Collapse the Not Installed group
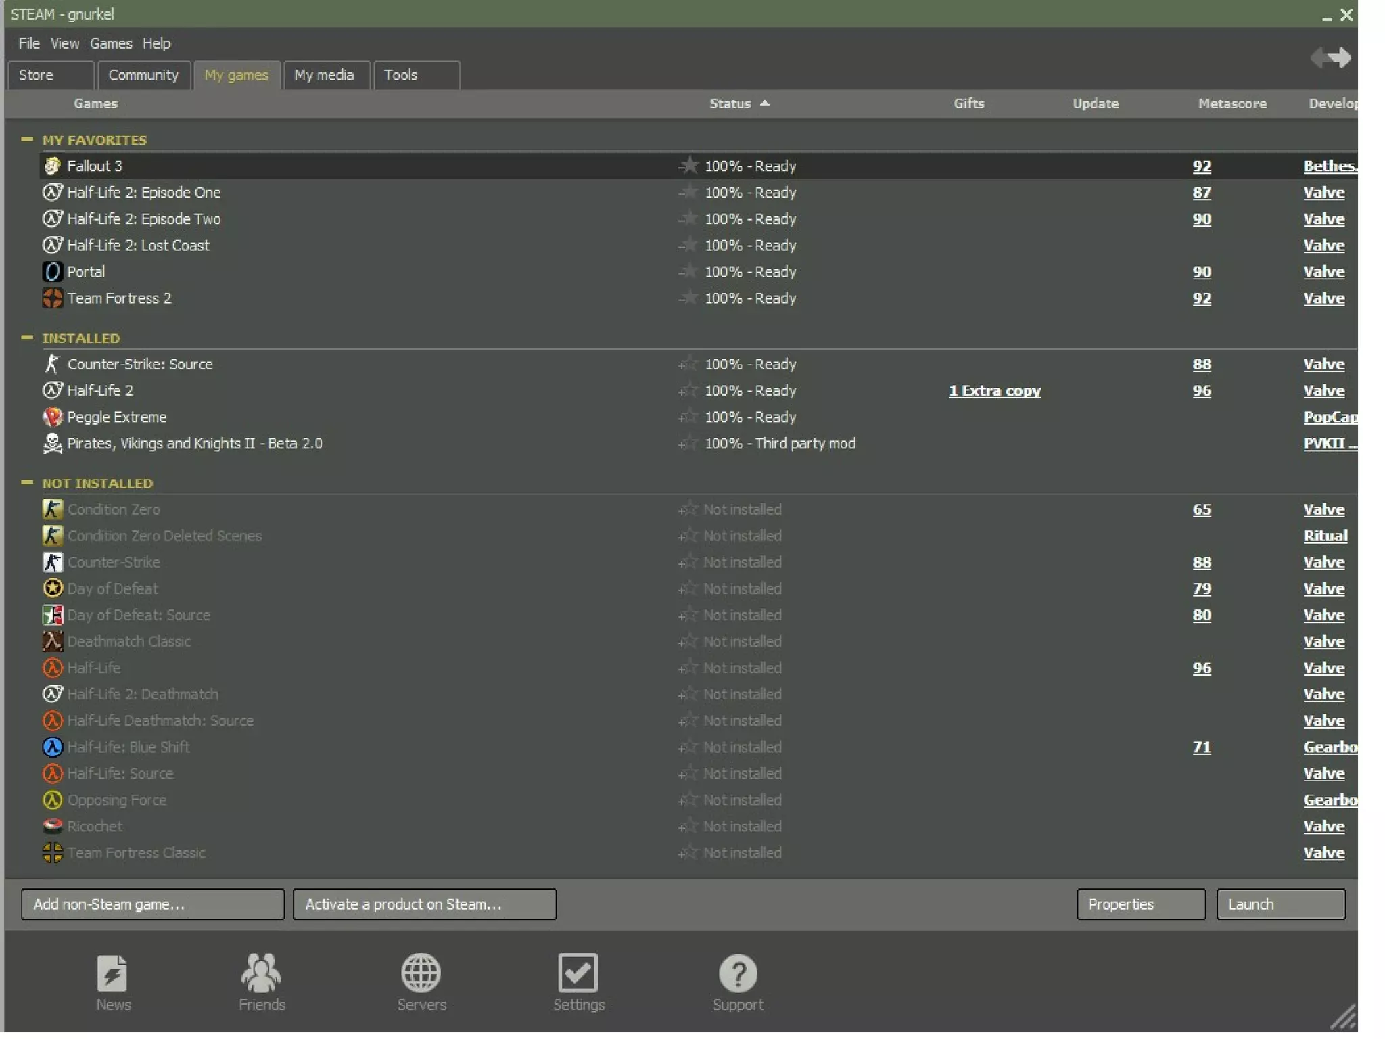 [27, 483]
